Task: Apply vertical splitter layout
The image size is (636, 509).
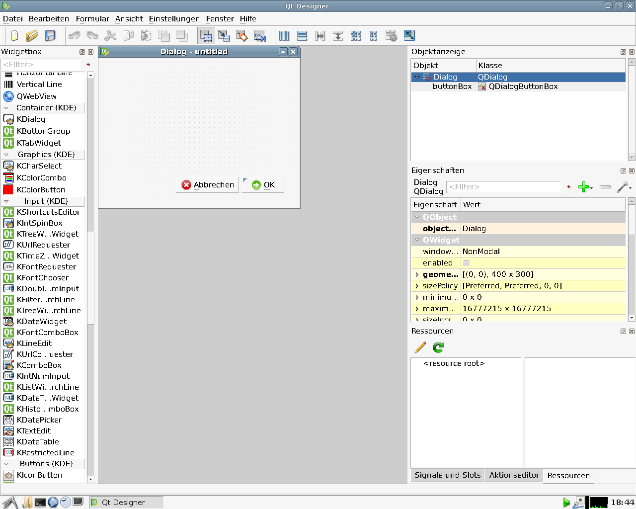Action: (338, 36)
